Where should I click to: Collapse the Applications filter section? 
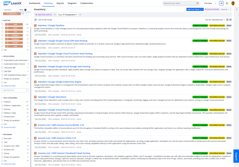point(2,56)
